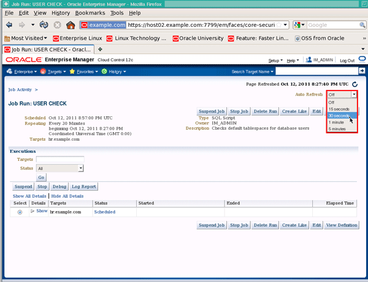Open the search engine selector dropdown
This screenshot has width=368, height=282.
click(x=299, y=25)
